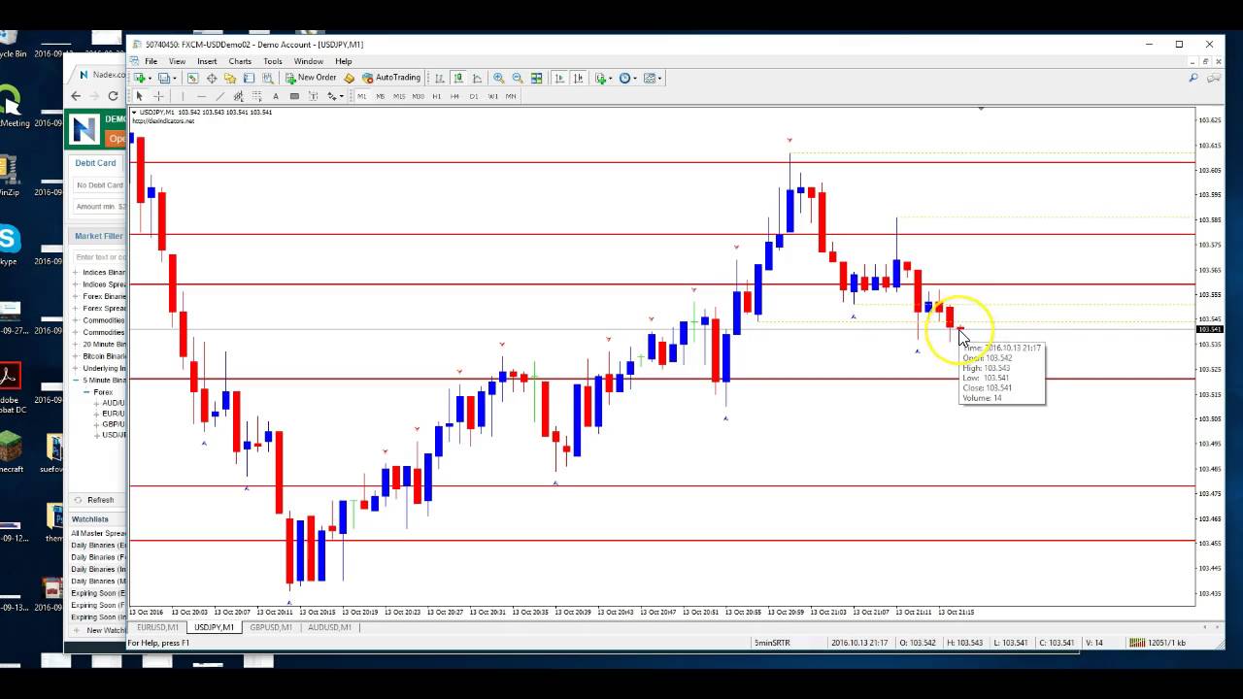Select the arrow Cursor tool

[x=139, y=96]
